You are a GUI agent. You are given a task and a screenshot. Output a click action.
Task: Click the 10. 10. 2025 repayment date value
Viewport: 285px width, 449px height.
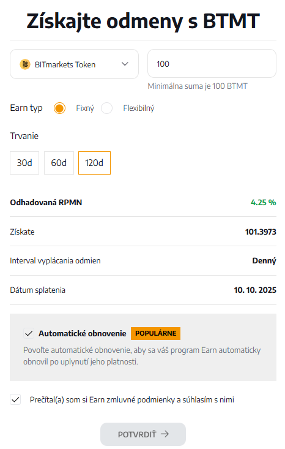pos(255,290)
